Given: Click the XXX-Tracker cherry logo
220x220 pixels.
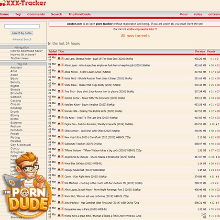Looking at the screenshot, I should 23,3.
